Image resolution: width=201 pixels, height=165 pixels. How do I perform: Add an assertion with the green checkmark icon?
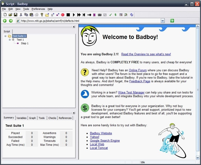[x=110, y=15]
